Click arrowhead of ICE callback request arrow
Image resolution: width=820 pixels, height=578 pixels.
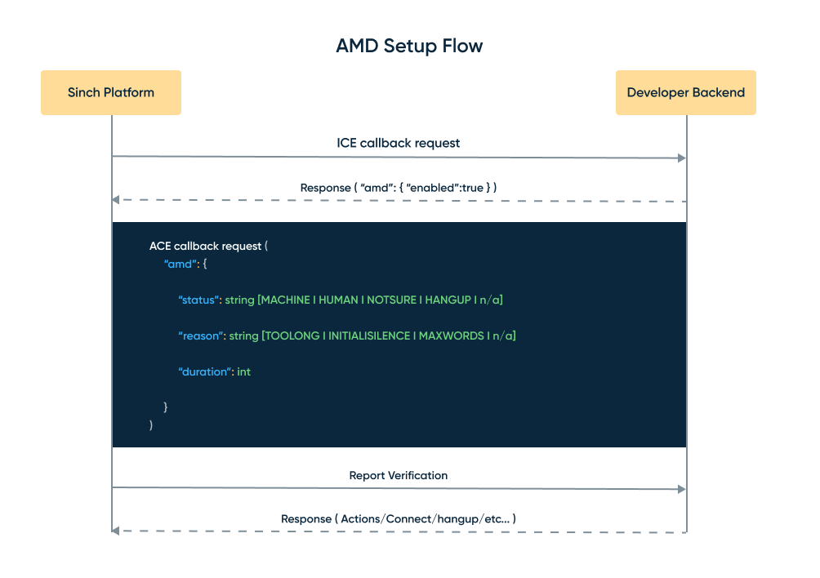681,158
